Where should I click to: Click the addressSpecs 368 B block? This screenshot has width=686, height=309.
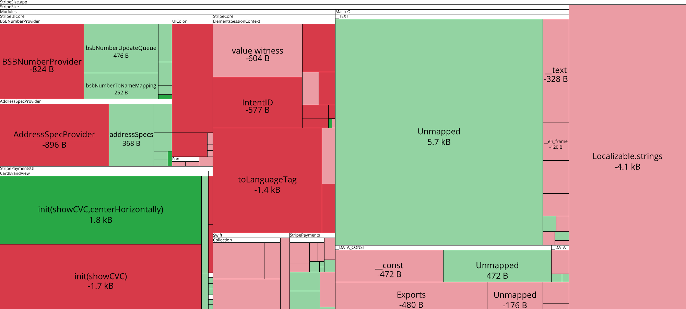[131, 135]
